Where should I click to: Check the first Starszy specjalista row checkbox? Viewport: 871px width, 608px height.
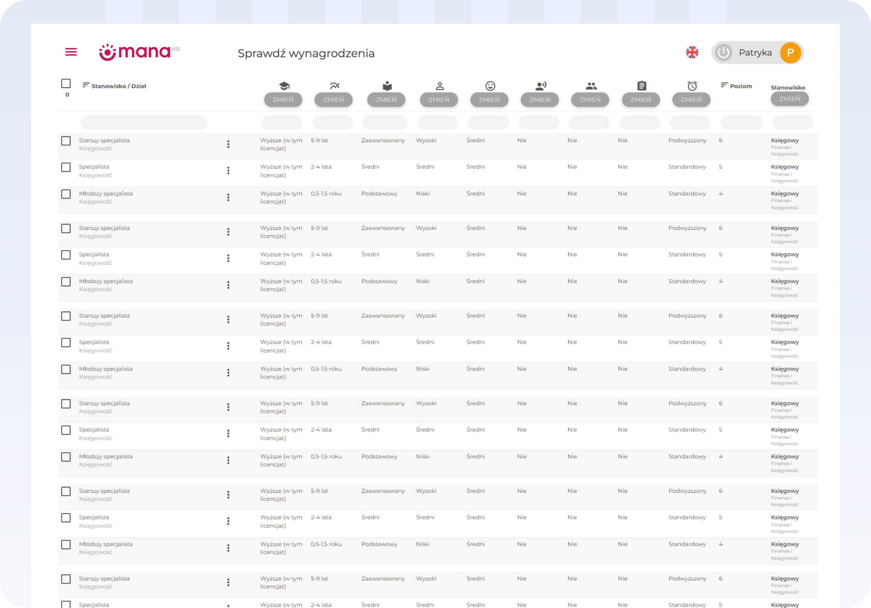tap(66, 141)
